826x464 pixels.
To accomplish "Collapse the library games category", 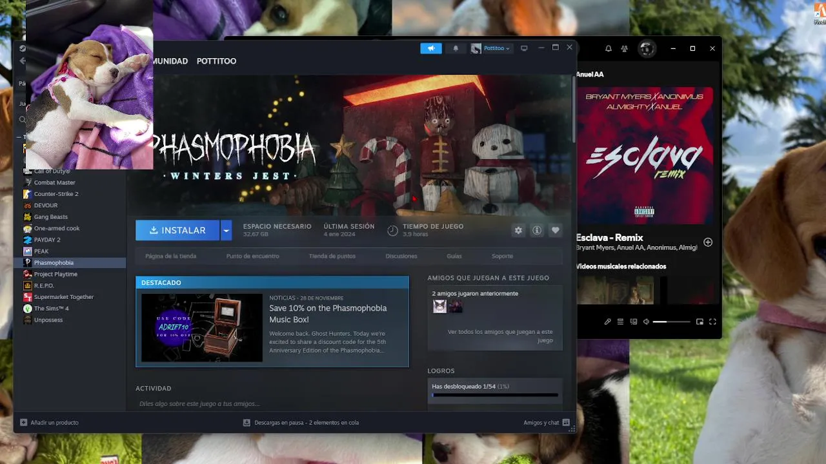I will [19, 137].
